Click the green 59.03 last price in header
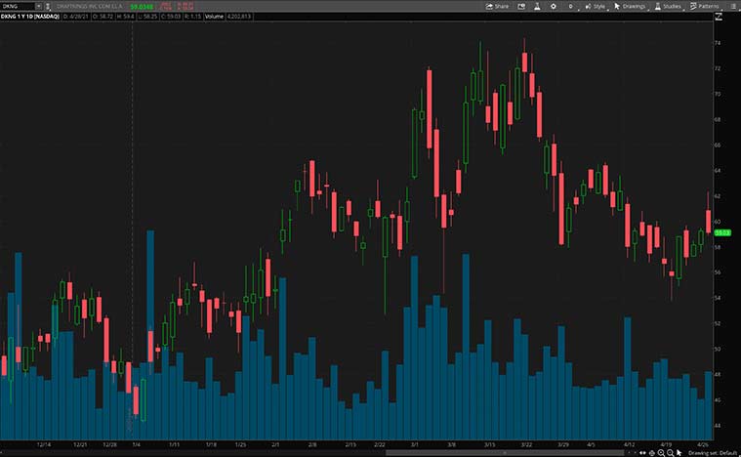The image size is (741, 457). (x=142, y=7)
